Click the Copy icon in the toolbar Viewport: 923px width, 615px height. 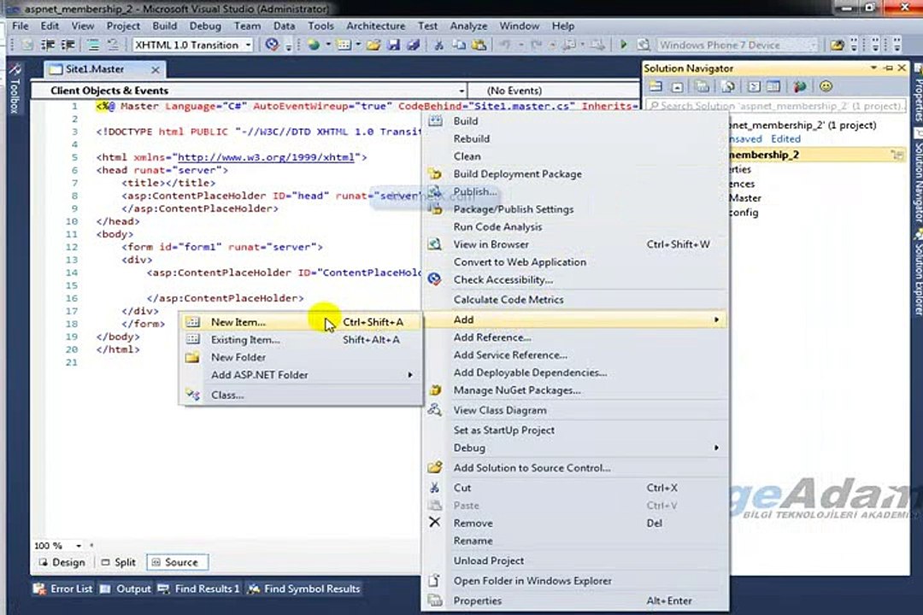(x=459, y=44)
